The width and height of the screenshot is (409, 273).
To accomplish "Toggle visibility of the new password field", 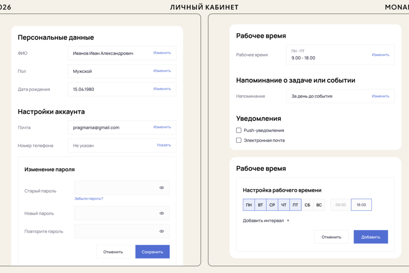I will (162, 213).
